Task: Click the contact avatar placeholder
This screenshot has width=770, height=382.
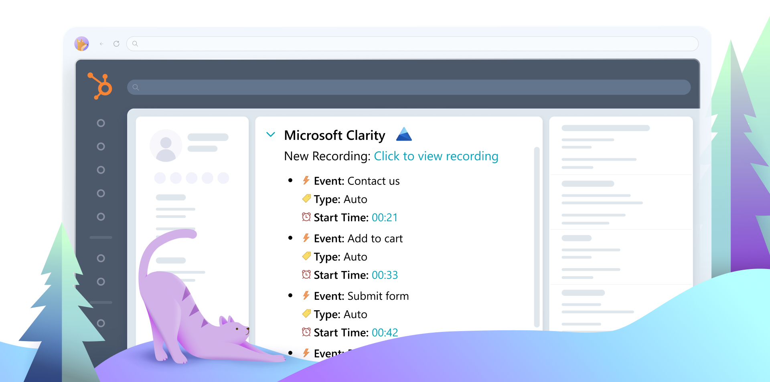Action: (x=166, y=146)
